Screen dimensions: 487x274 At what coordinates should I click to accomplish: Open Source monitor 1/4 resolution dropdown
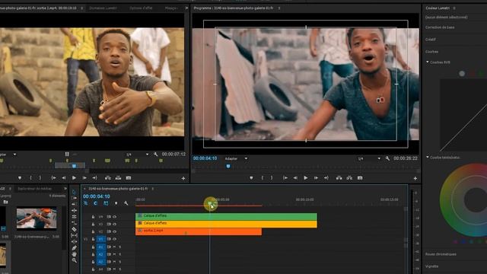(x=137, y=154)
